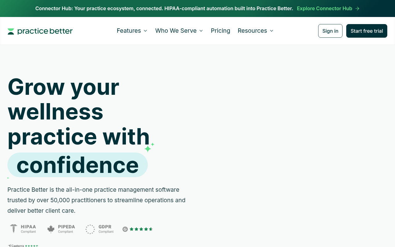
Task: Click the PIPEDA Compliant maple leaf badge
Action: 61,229
